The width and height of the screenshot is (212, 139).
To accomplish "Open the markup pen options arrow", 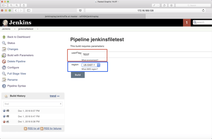I will tap(158, 5).
